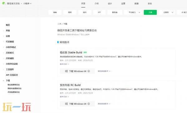Viewport: 187px width, 113px height.
Task: Select the 安全 top navigation tab
Action: 150,3
